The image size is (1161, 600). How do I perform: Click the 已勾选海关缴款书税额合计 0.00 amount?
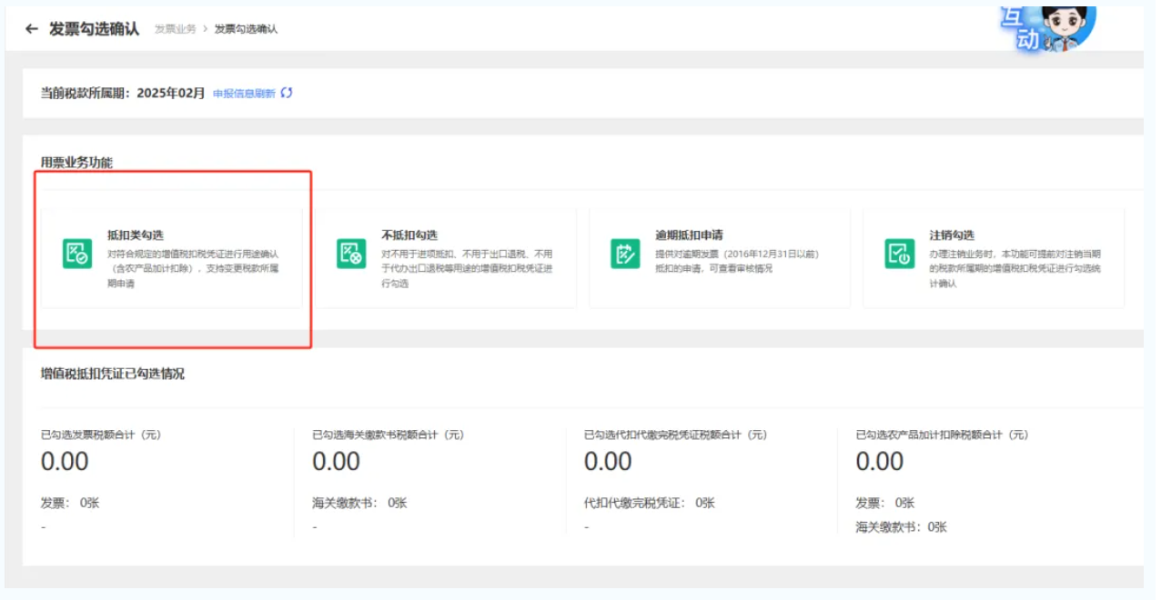coord(336,462)
